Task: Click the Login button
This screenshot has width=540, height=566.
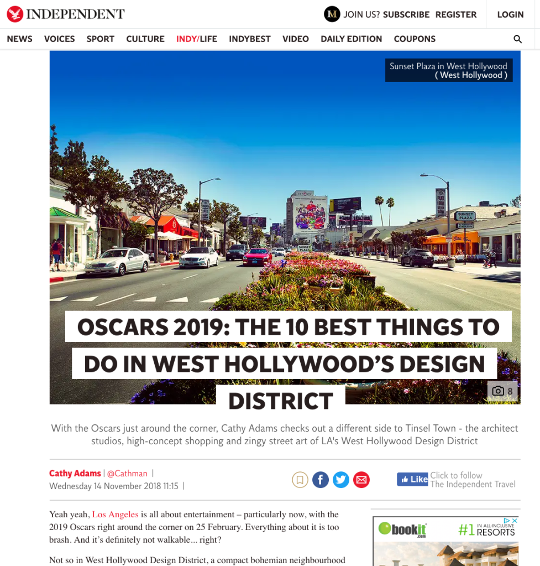Action: pyautogui.click(x=510, y=14)
